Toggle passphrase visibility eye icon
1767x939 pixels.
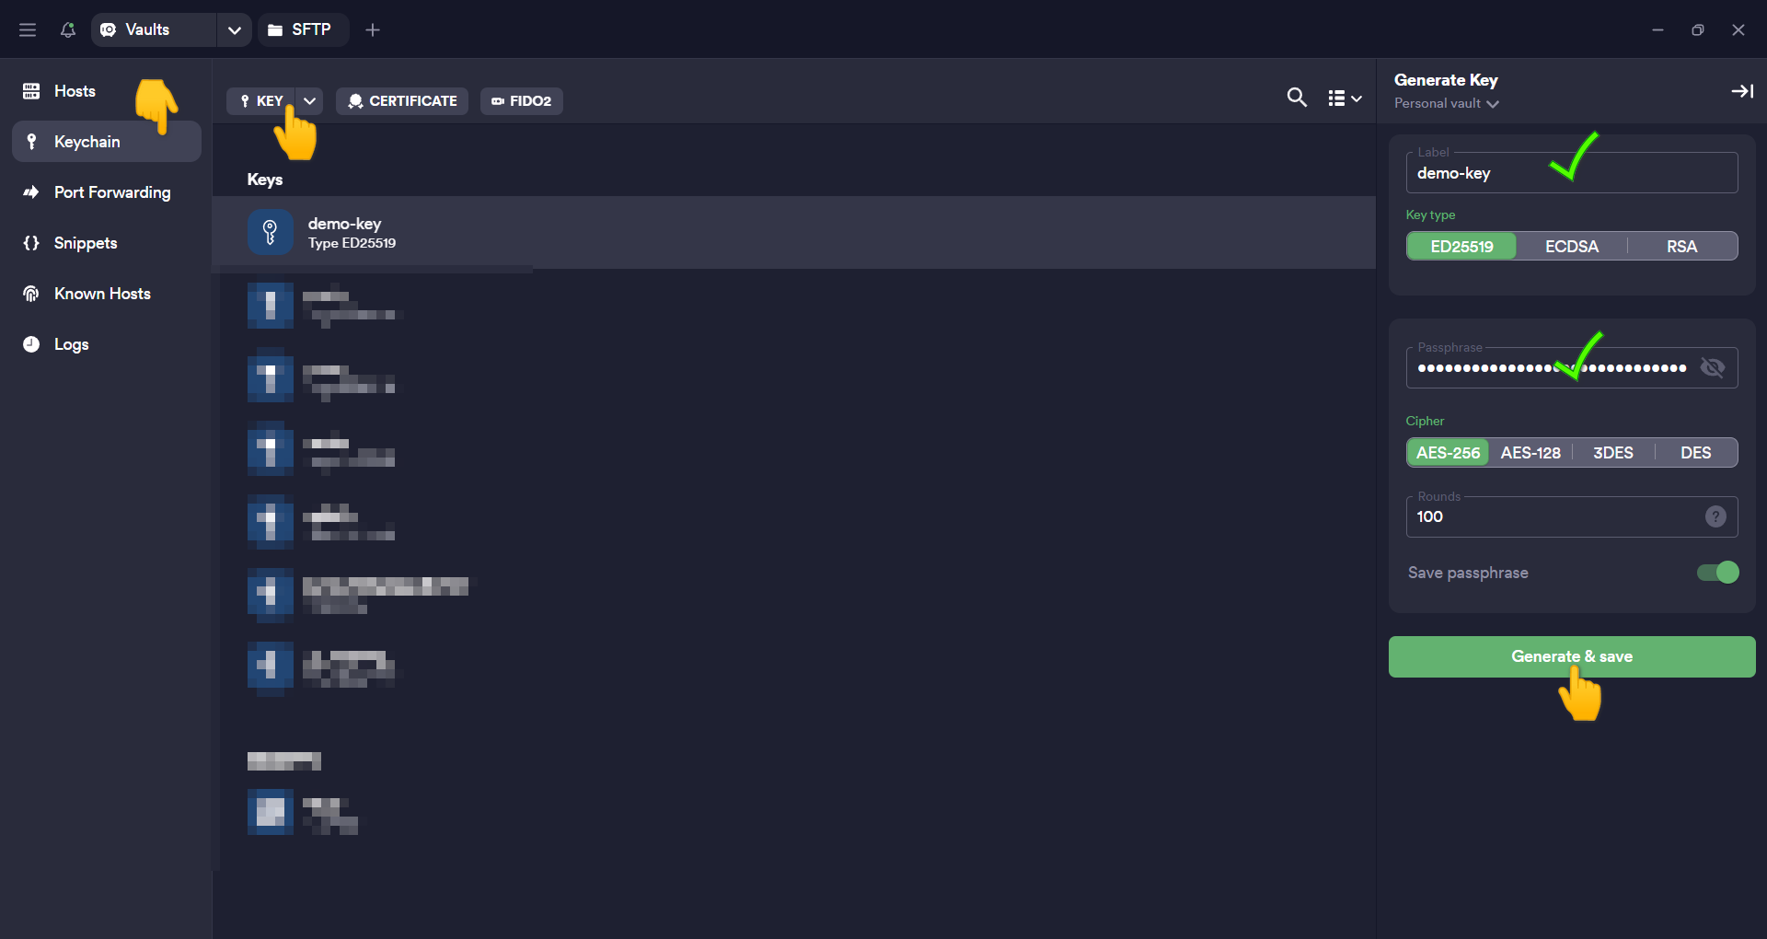(x=1712, y=368)
